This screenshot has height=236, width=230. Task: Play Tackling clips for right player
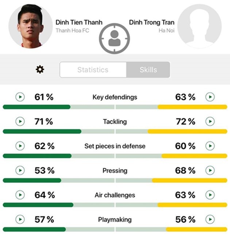pos(210,121)
